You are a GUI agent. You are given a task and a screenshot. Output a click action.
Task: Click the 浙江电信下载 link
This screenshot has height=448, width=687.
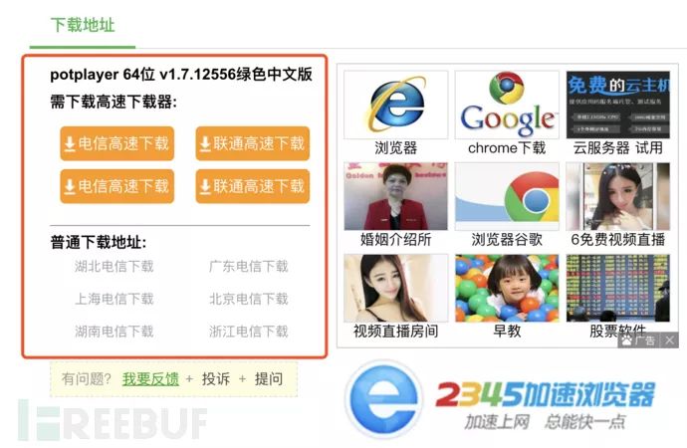(x=249, y=332)
